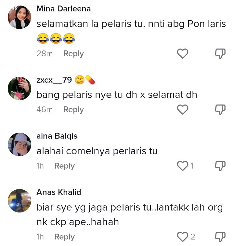Open the Mina Darleena username link

point(64,9)
